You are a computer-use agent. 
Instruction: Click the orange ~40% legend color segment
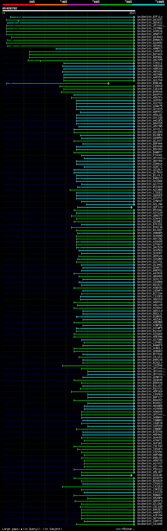click(x=51, y=5)
